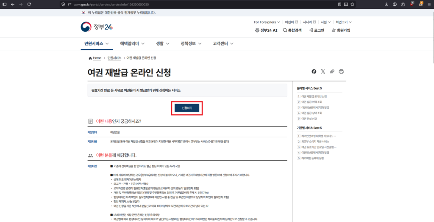Open 여권 분실 신고 link
Viewport: 434px width, 222px height.
309,118
